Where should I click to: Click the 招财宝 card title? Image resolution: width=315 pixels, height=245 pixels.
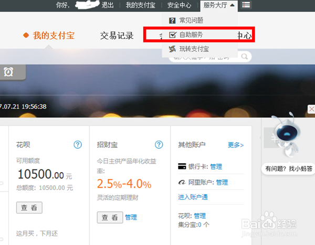click(107, 145)
